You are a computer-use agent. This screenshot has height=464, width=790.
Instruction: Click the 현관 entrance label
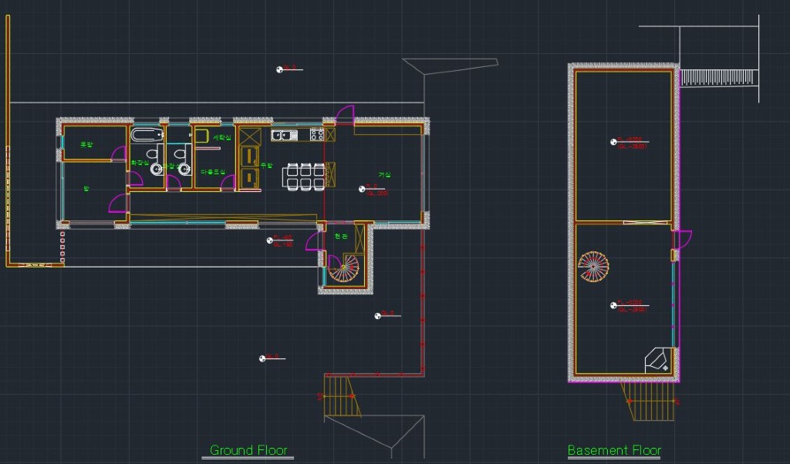click(340, 236)
